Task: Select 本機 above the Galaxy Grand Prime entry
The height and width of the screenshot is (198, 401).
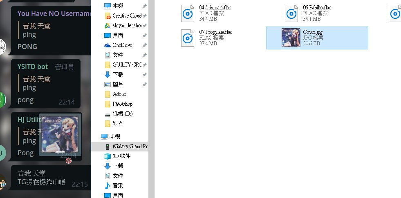Action: pyautogui.click(x=114, y=137)
